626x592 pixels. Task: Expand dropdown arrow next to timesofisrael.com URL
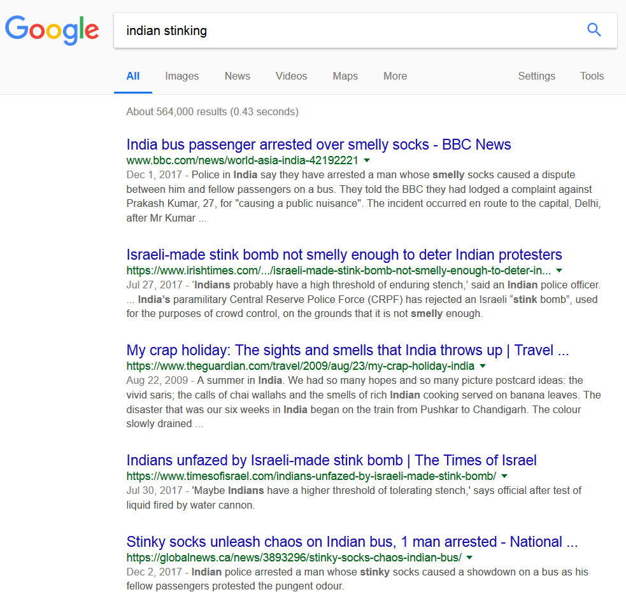click(x=504, y=476)
